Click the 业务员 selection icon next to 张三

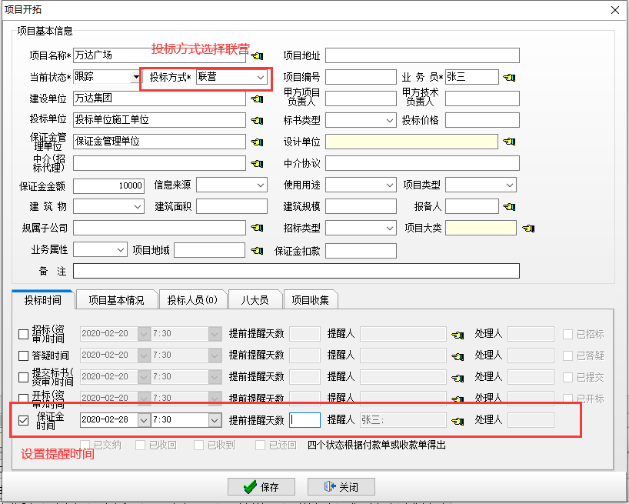[509, 77]
